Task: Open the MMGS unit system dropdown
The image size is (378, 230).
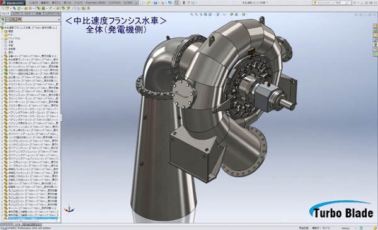Action: [x=347, y=228]
